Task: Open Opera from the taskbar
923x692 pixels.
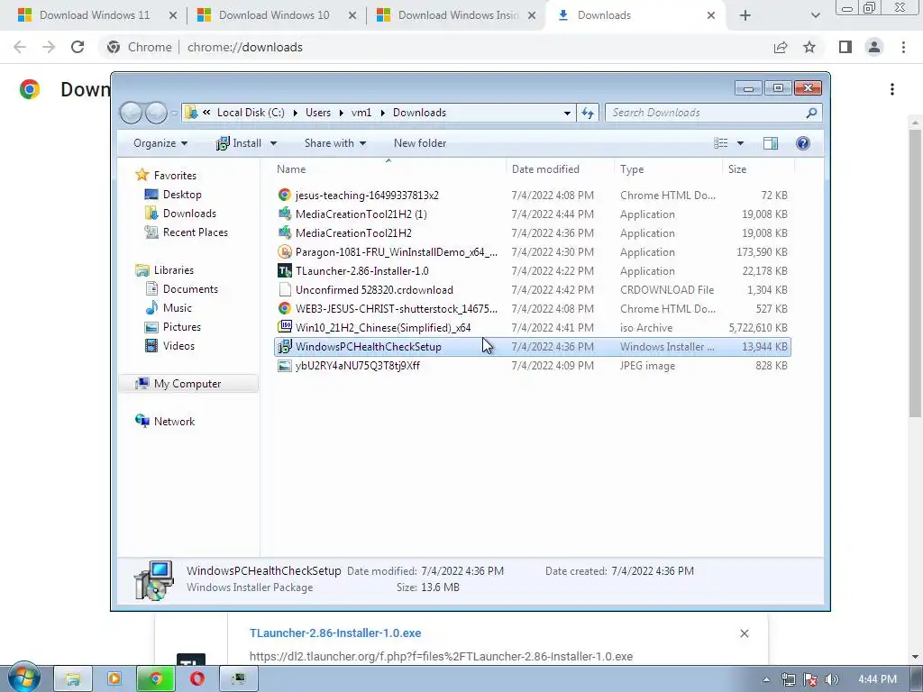Action: [196, 679]
